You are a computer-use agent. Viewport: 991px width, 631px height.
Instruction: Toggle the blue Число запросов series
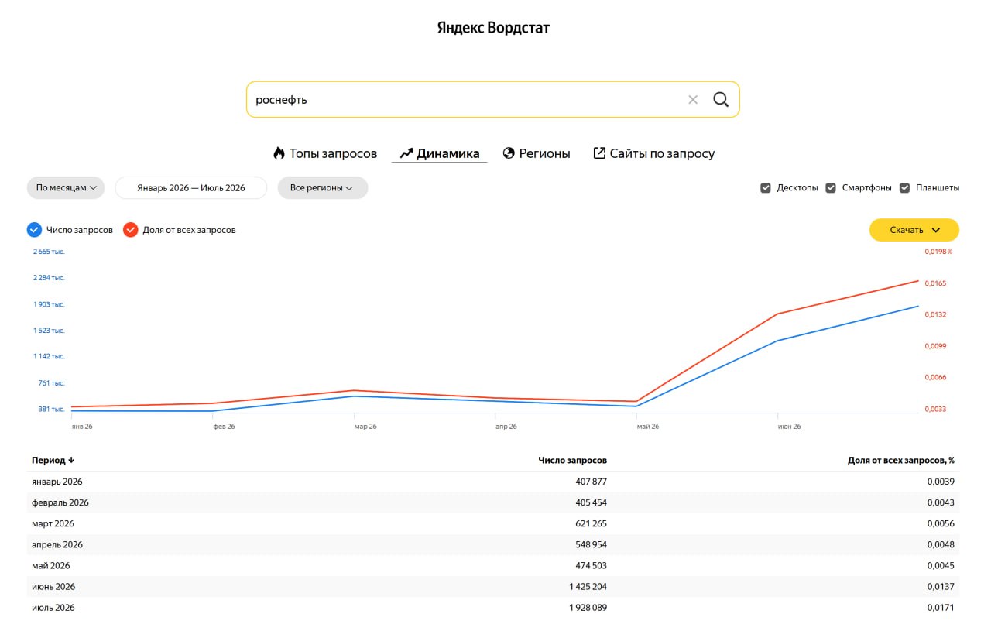pyautogui.click(x=34, y=230)
